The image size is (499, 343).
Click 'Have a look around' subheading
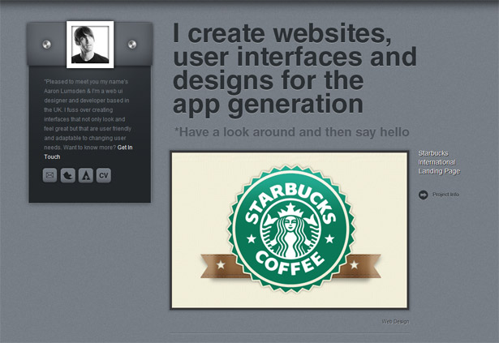291,132
